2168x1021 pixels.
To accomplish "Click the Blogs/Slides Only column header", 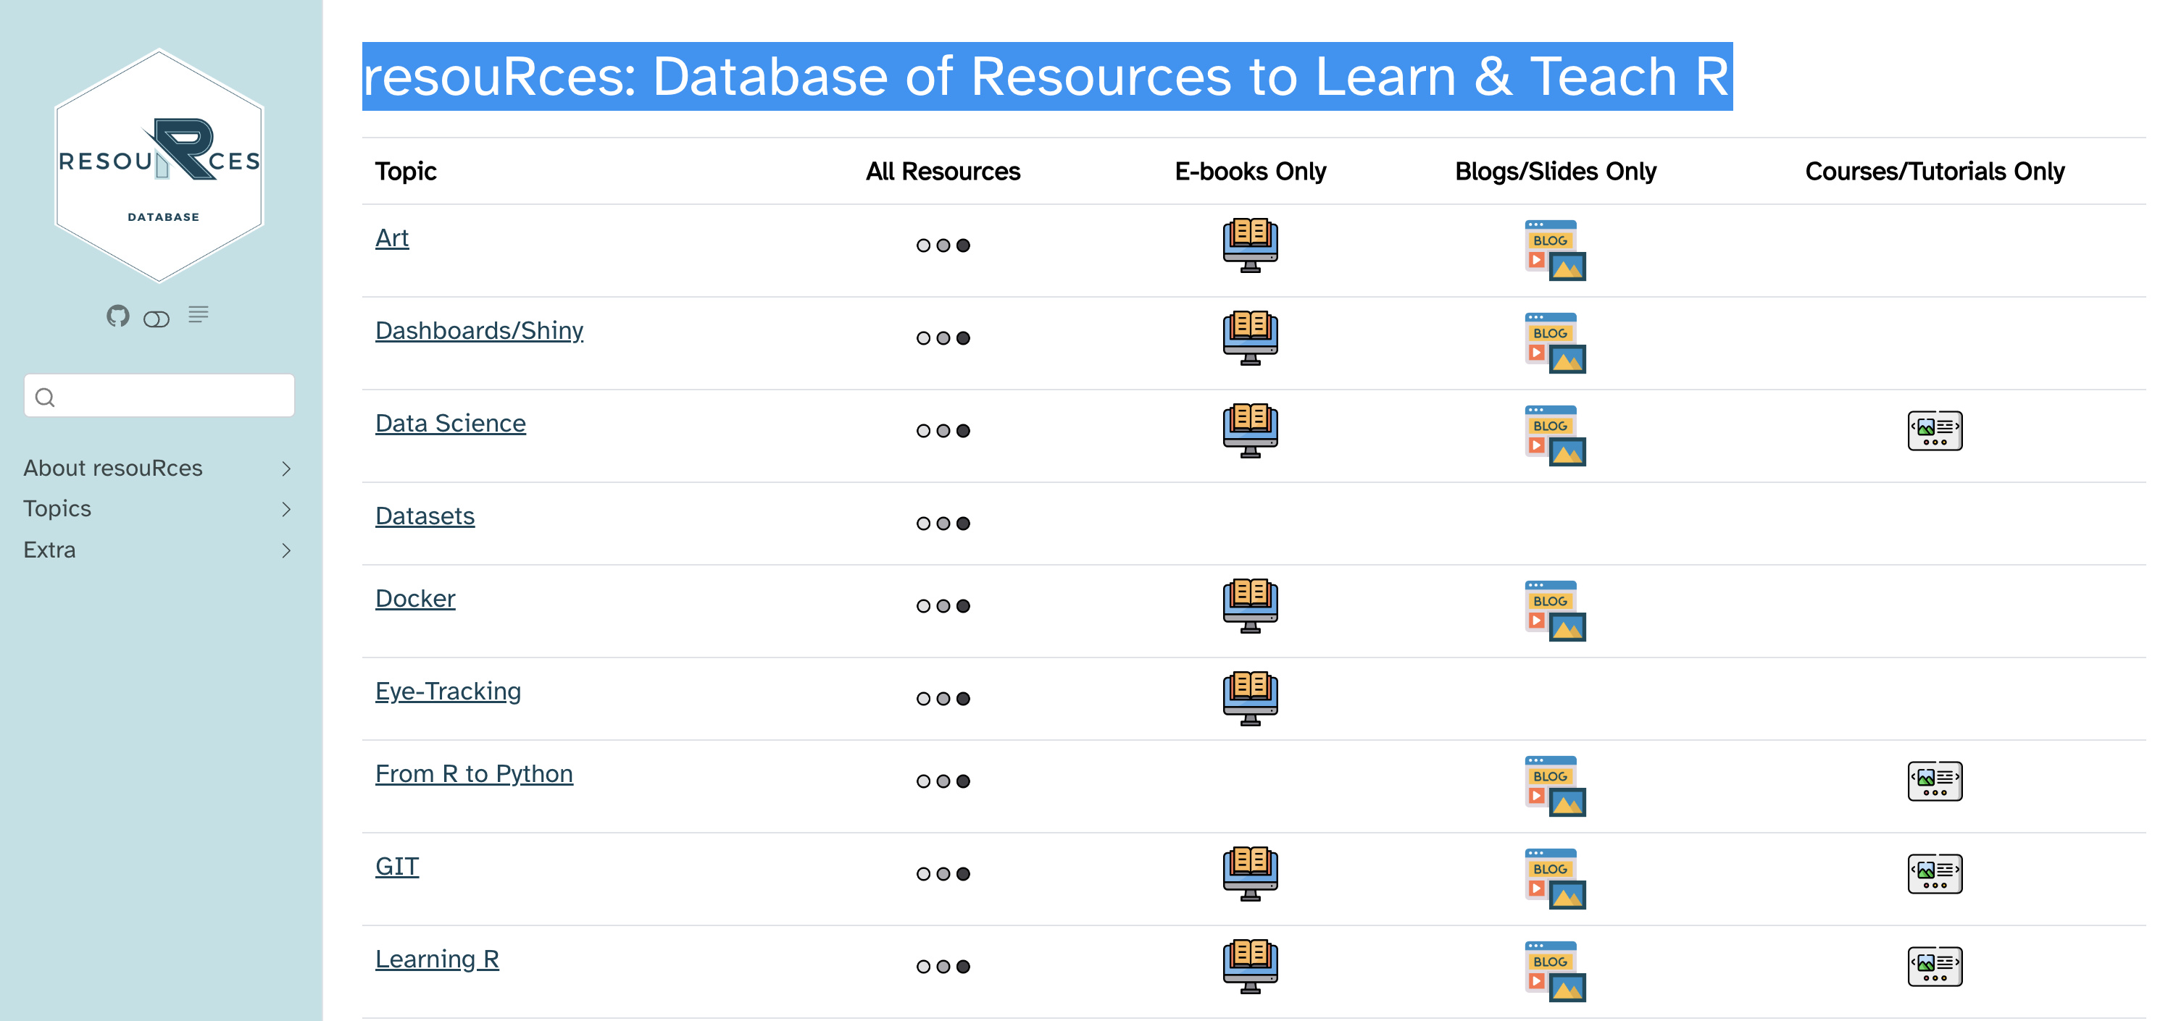I will pos(1555,172).
